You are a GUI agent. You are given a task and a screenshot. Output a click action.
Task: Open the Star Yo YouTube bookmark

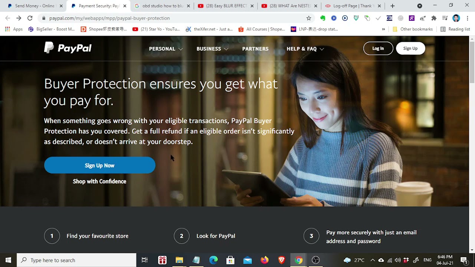[x=156, y=29]
